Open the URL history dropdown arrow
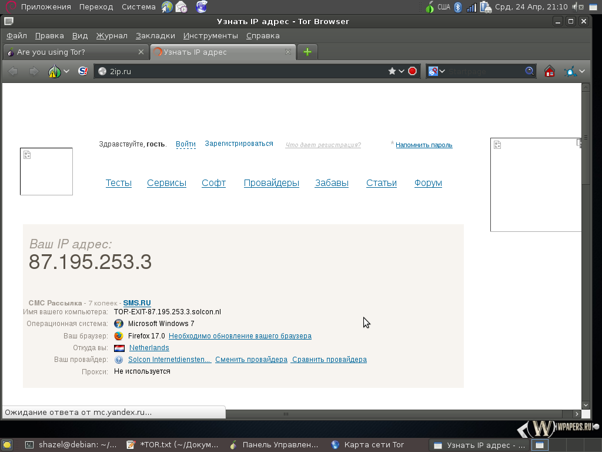This screenshot has height=452, width=602. pos(402,71)
